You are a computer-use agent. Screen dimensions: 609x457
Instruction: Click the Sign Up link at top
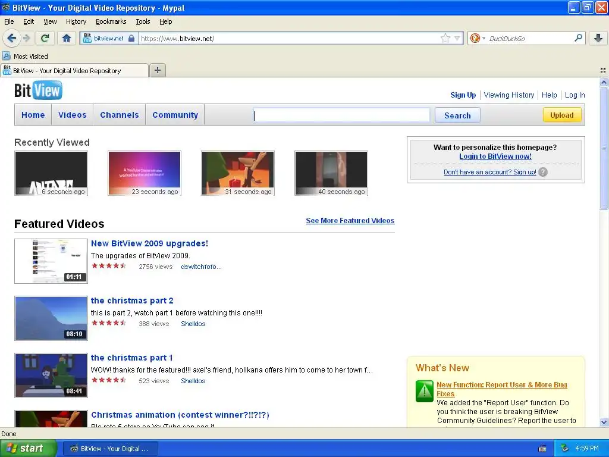463,95
